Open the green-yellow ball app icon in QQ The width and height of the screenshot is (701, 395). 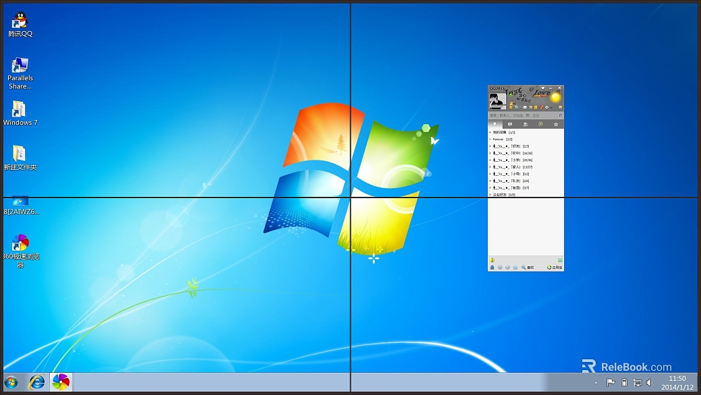tap(493, 260)
